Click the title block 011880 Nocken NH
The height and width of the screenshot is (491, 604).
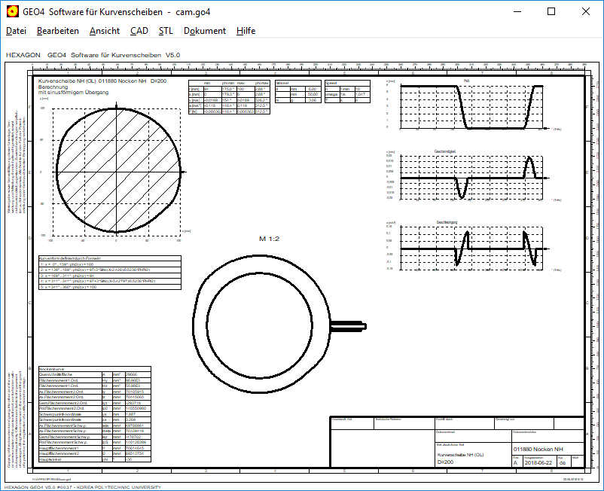pyautogui.click(x=538, y=448)
